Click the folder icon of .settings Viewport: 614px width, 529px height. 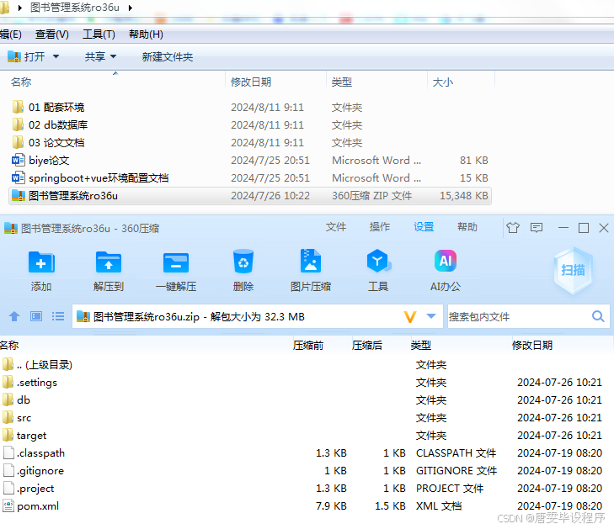pyautogui.click(x=8, y=382)
